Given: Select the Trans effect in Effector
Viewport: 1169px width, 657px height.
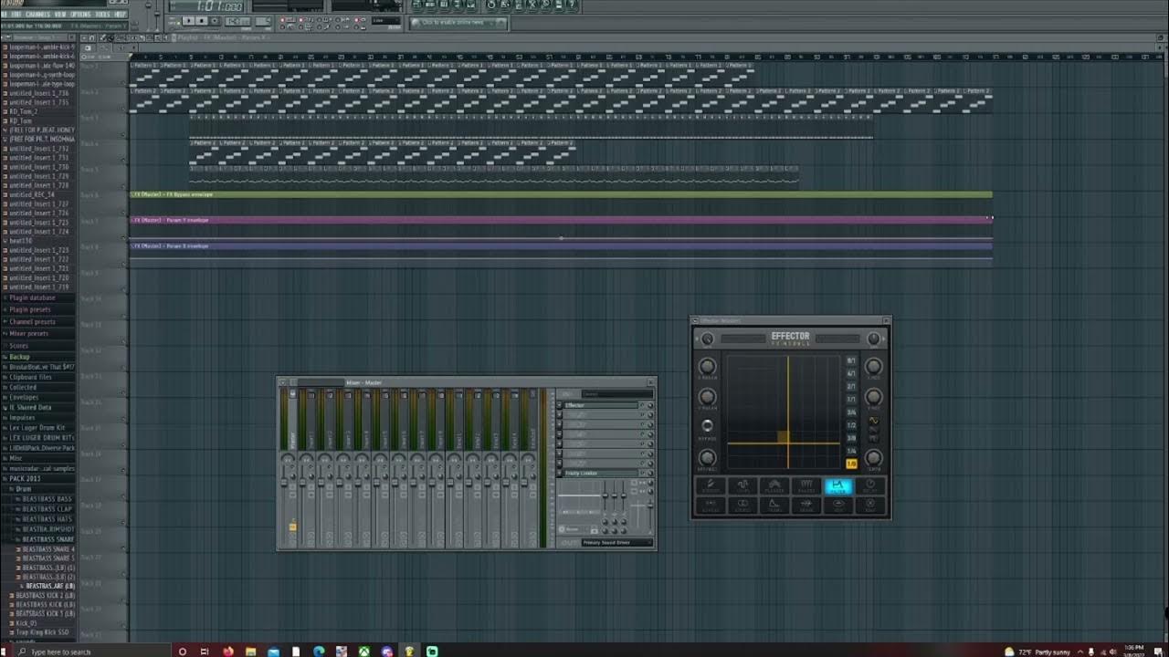Looking at the screenshot, I should coord(774,505).
